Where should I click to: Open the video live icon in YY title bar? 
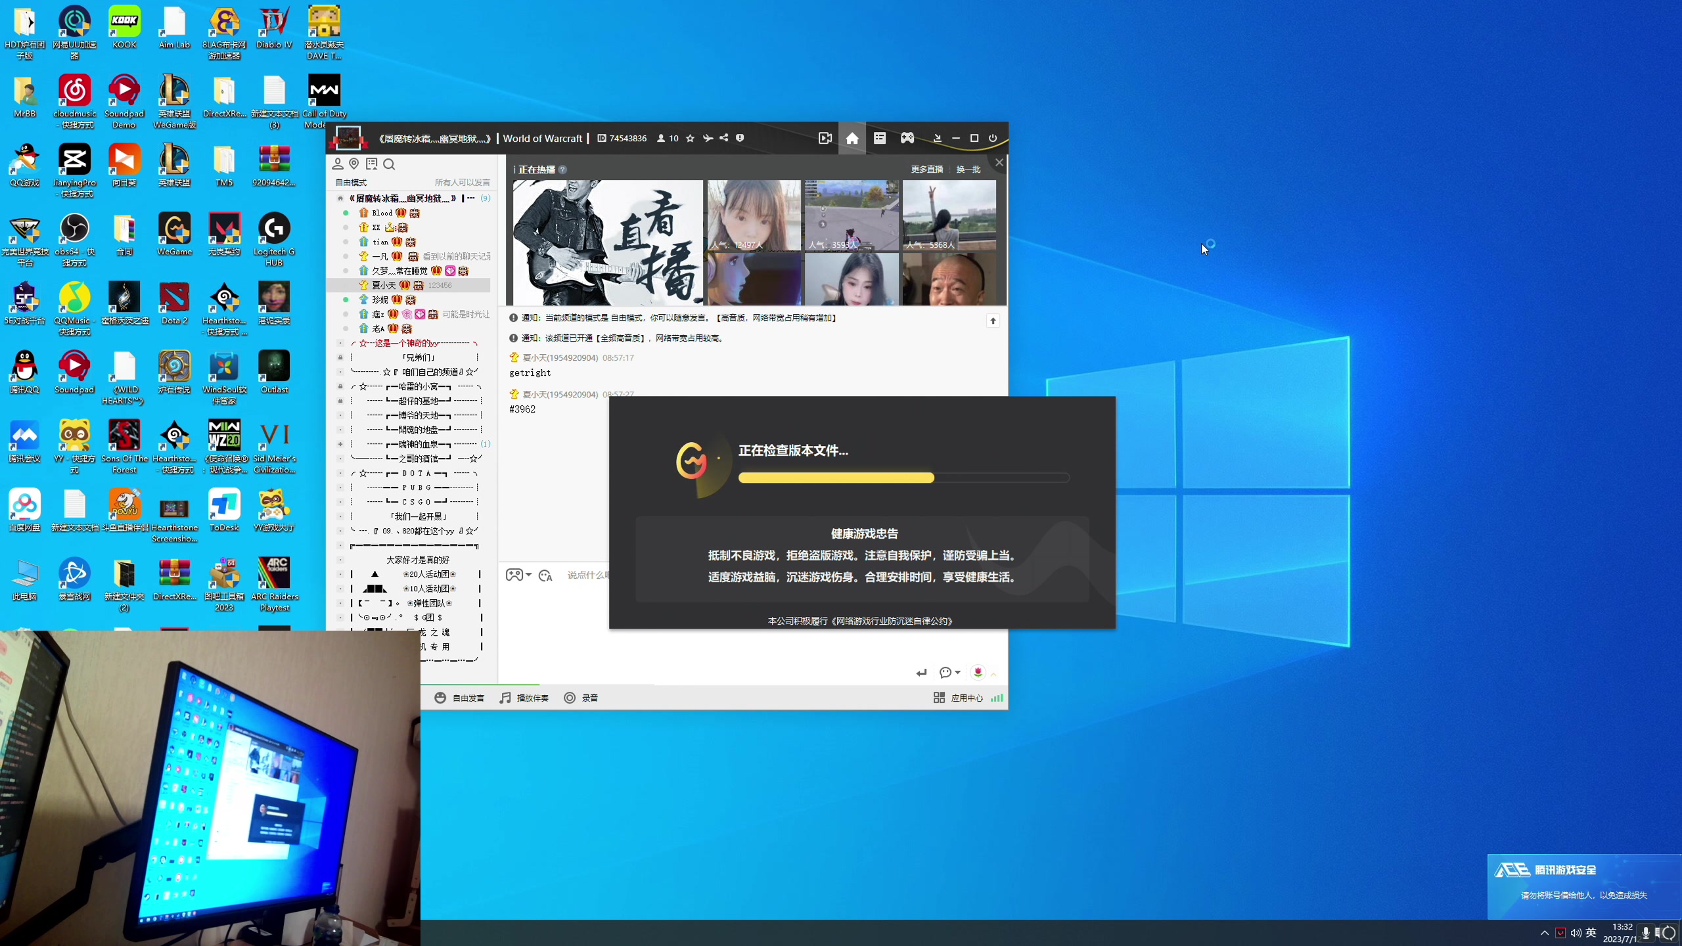tap(825, 138)
